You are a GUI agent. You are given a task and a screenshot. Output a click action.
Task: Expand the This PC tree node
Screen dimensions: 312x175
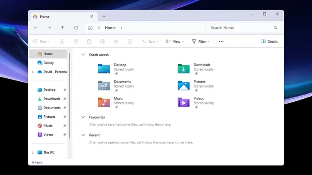pyautogui.click(x=33, y=153)
